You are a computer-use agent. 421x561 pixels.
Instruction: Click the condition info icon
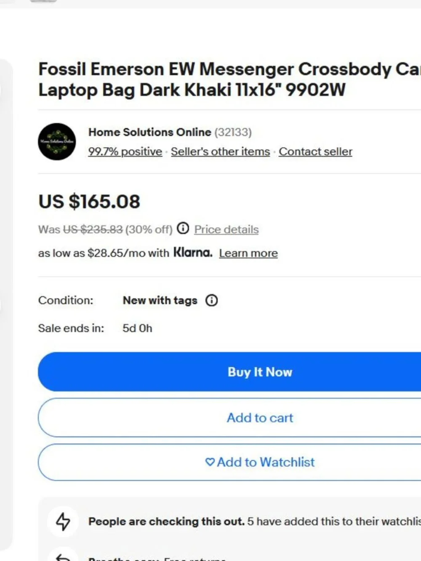[211, 300]
